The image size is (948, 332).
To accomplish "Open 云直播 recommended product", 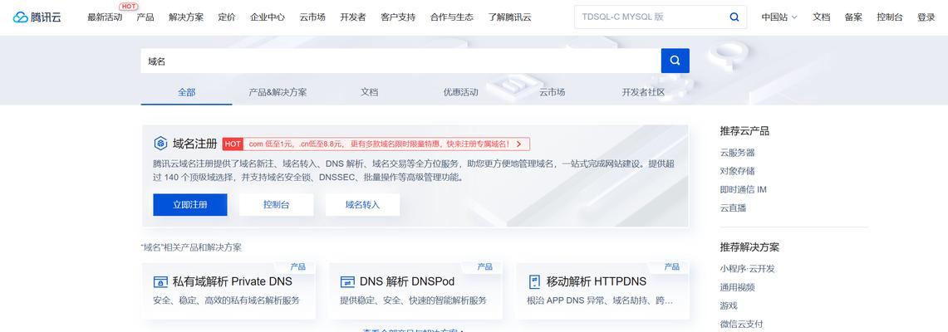I will [x=733, y=207].
